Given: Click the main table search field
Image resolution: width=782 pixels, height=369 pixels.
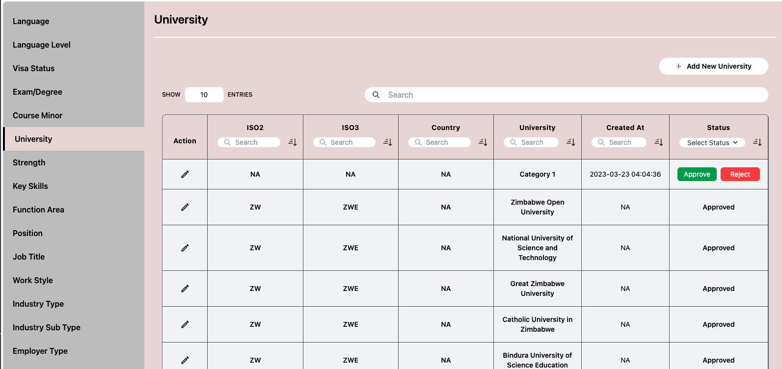Looking at the screenshot, I should pos(569,95).
